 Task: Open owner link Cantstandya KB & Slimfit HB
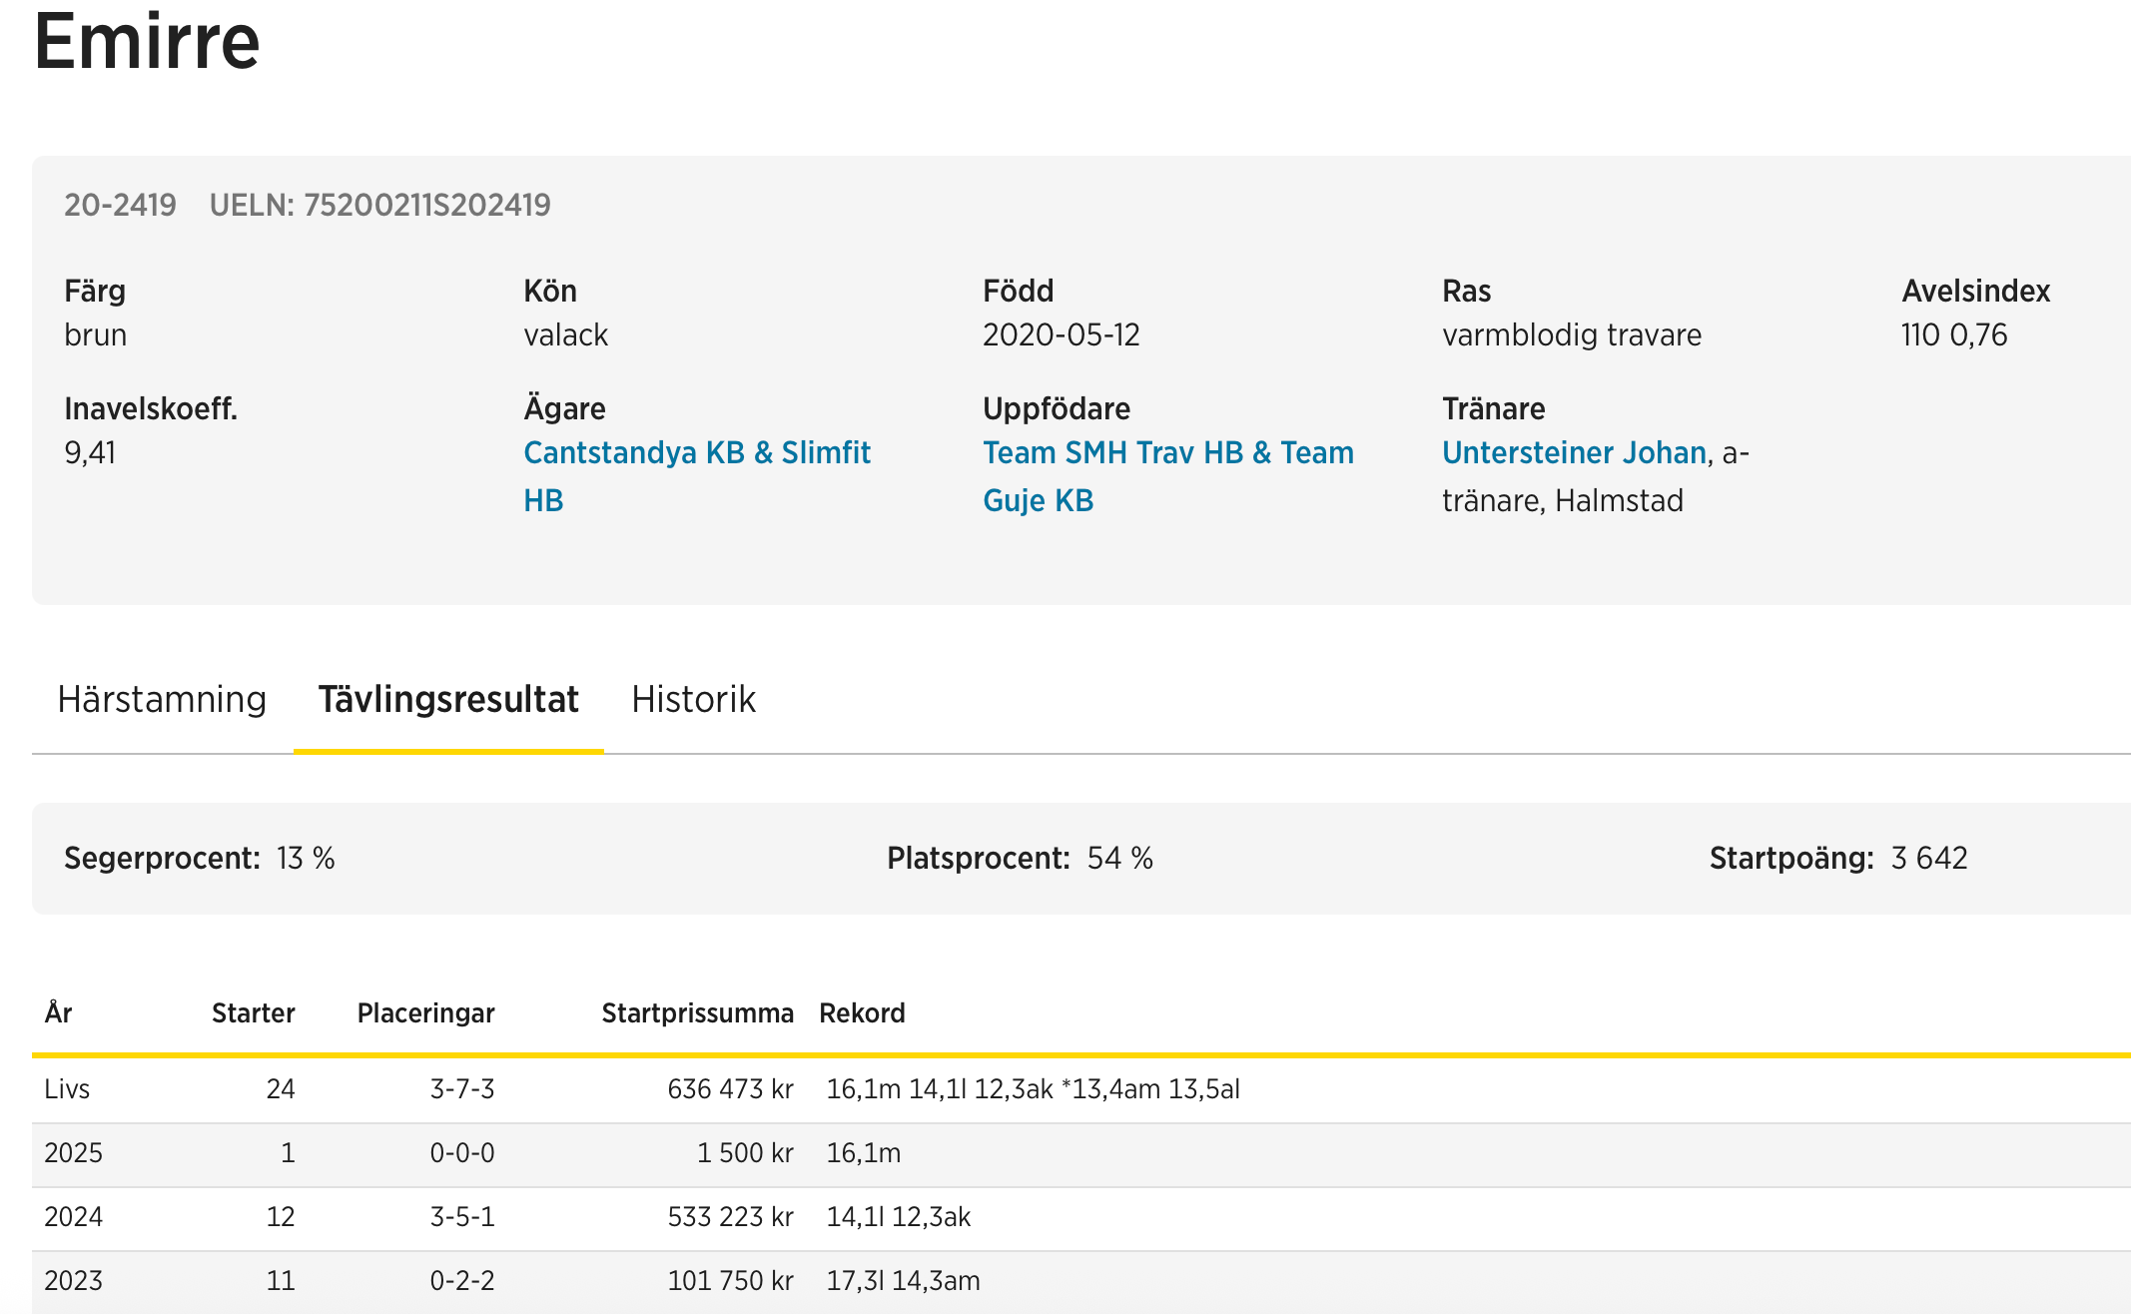696,453
